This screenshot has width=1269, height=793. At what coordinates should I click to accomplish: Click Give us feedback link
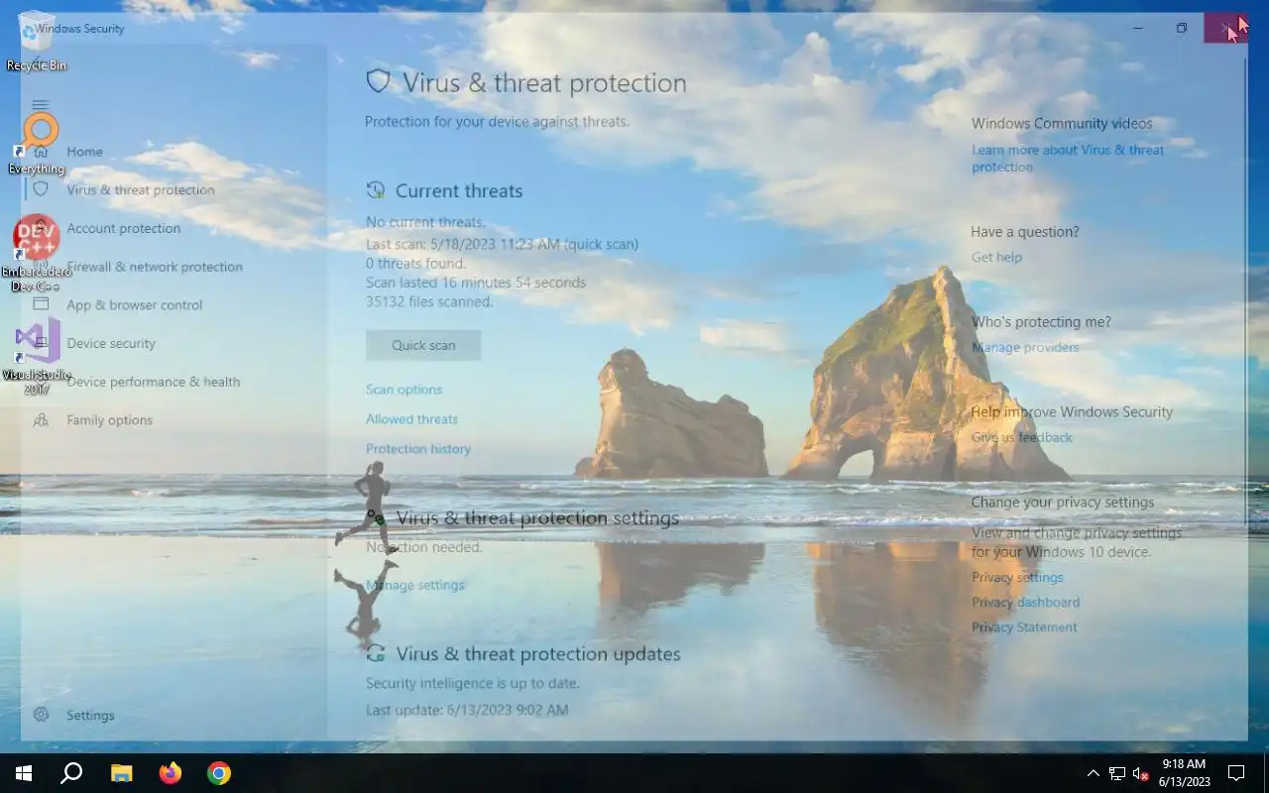pyautogui.click(x=1022, y=437)
